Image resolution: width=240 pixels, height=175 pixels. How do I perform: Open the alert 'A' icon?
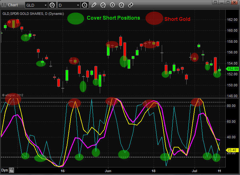121,5
